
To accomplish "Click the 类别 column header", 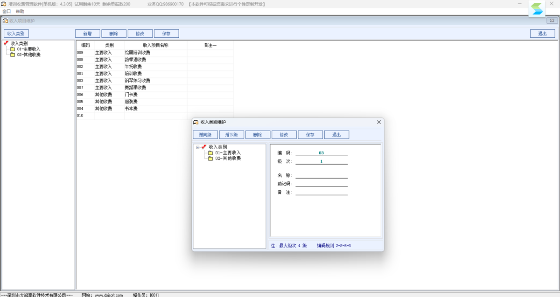I will coord(109,45).
